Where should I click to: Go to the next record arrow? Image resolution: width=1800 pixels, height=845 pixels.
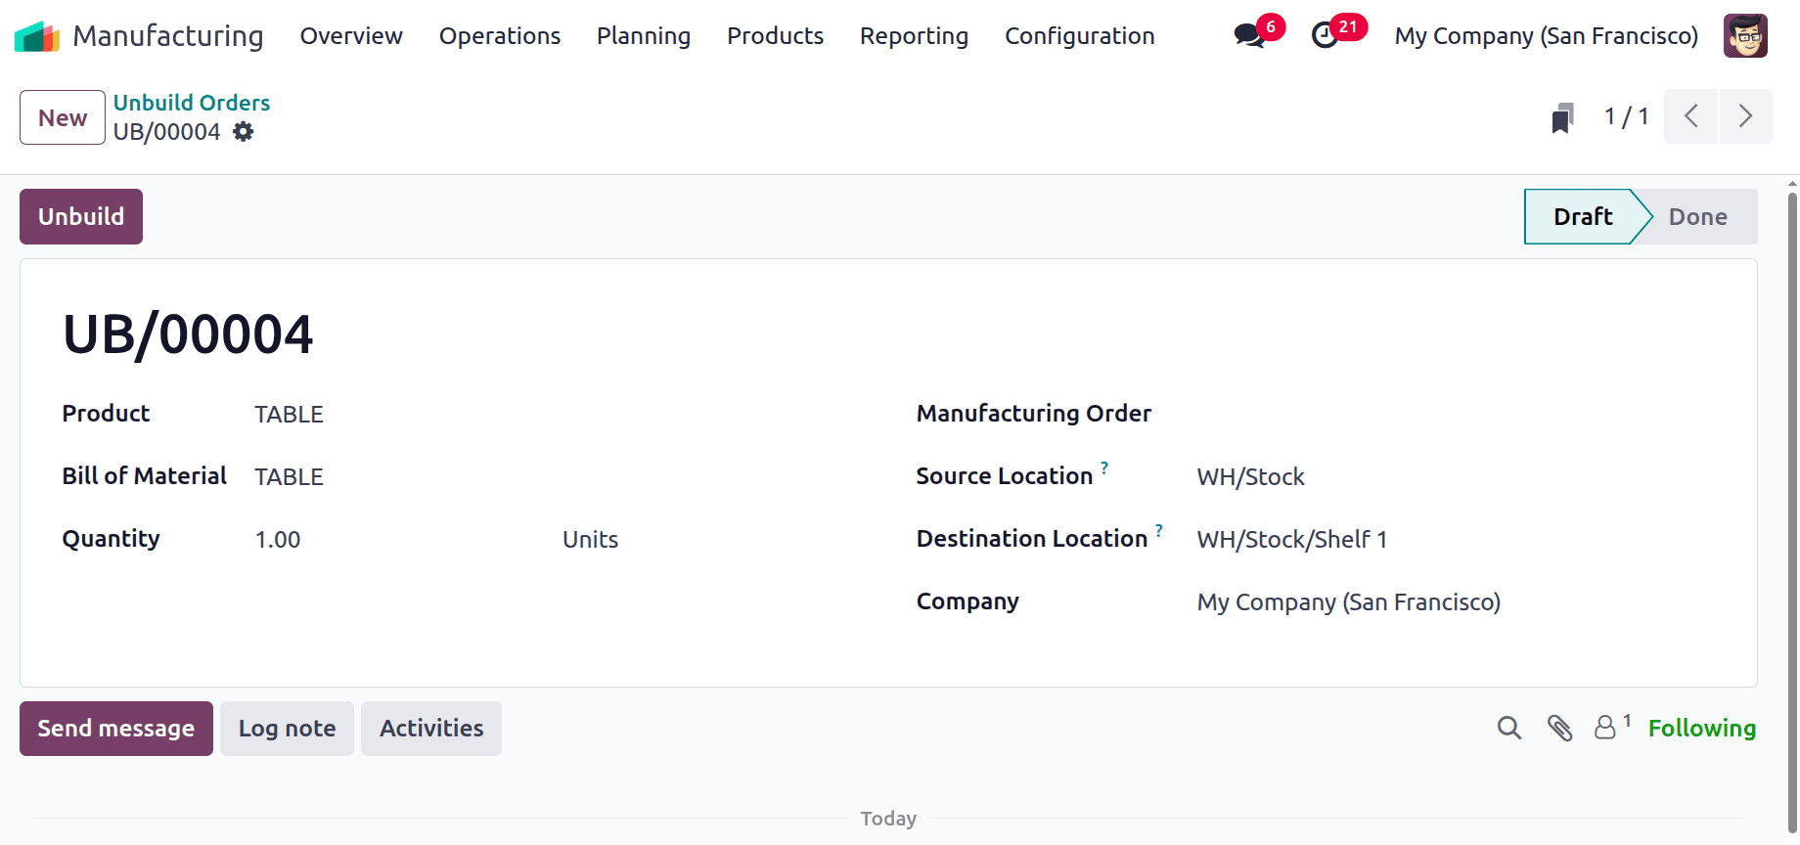click(x=1745, y=116)
